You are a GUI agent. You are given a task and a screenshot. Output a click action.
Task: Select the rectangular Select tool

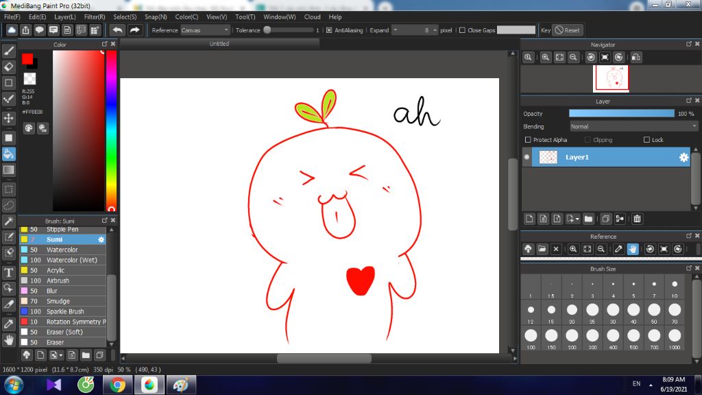click(8, 189)
